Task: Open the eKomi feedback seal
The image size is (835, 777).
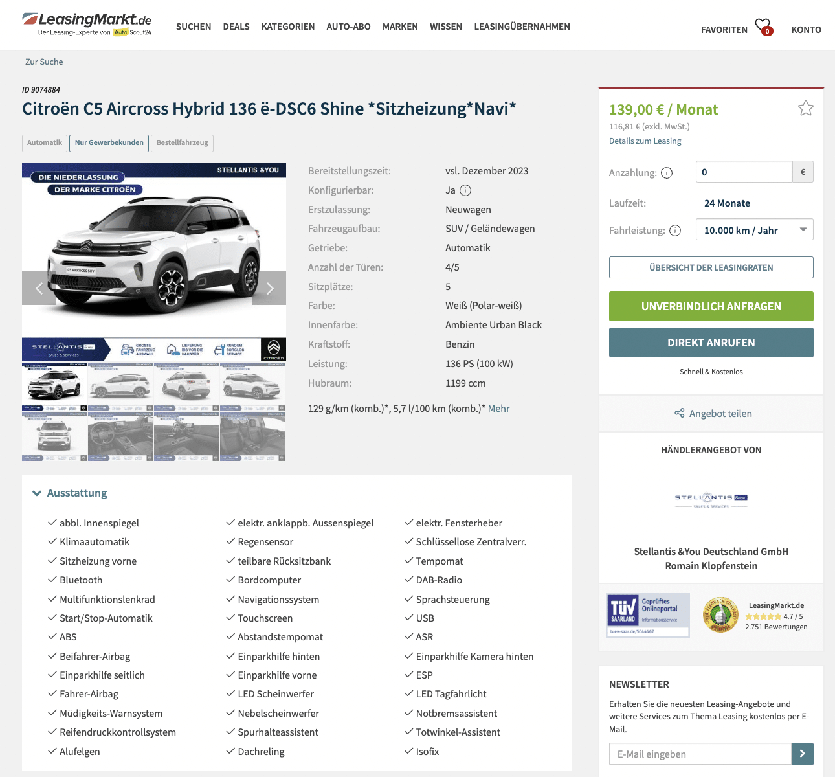Action: pyautogui.click(x=720, y=614)
